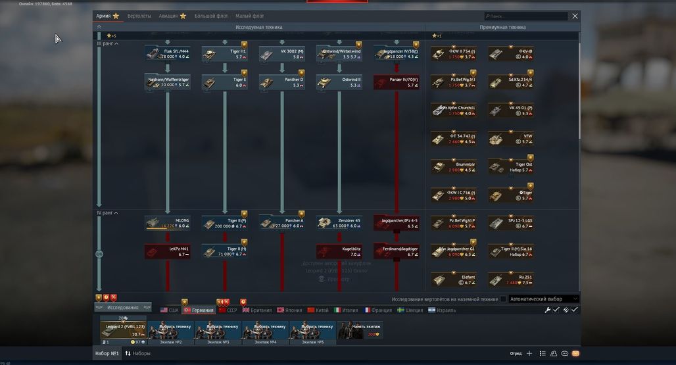Open the orange mail inbox icon
Viewport: 676px width, 365px height.
(x=575, y=353)
